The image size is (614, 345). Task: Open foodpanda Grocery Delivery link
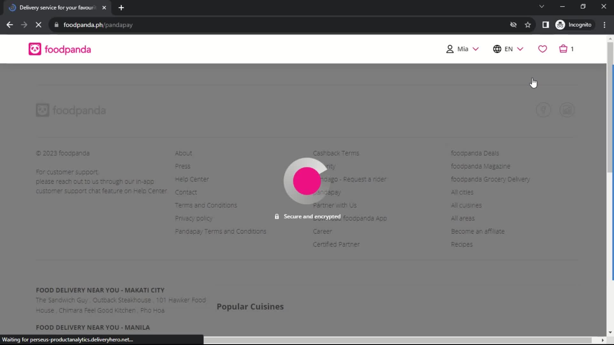pos(490,179)
